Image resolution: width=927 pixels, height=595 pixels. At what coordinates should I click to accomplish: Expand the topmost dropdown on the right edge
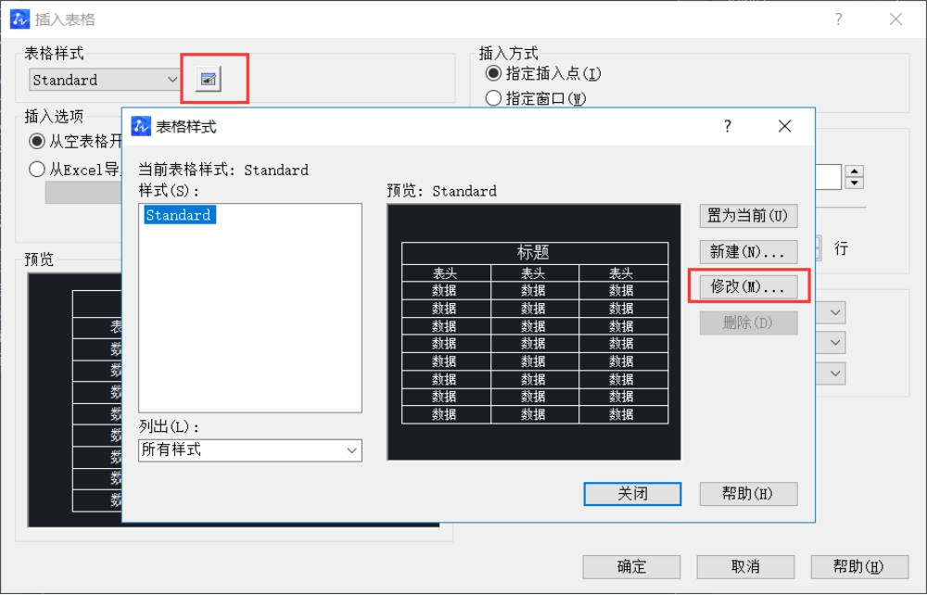(x=836, y=312)
